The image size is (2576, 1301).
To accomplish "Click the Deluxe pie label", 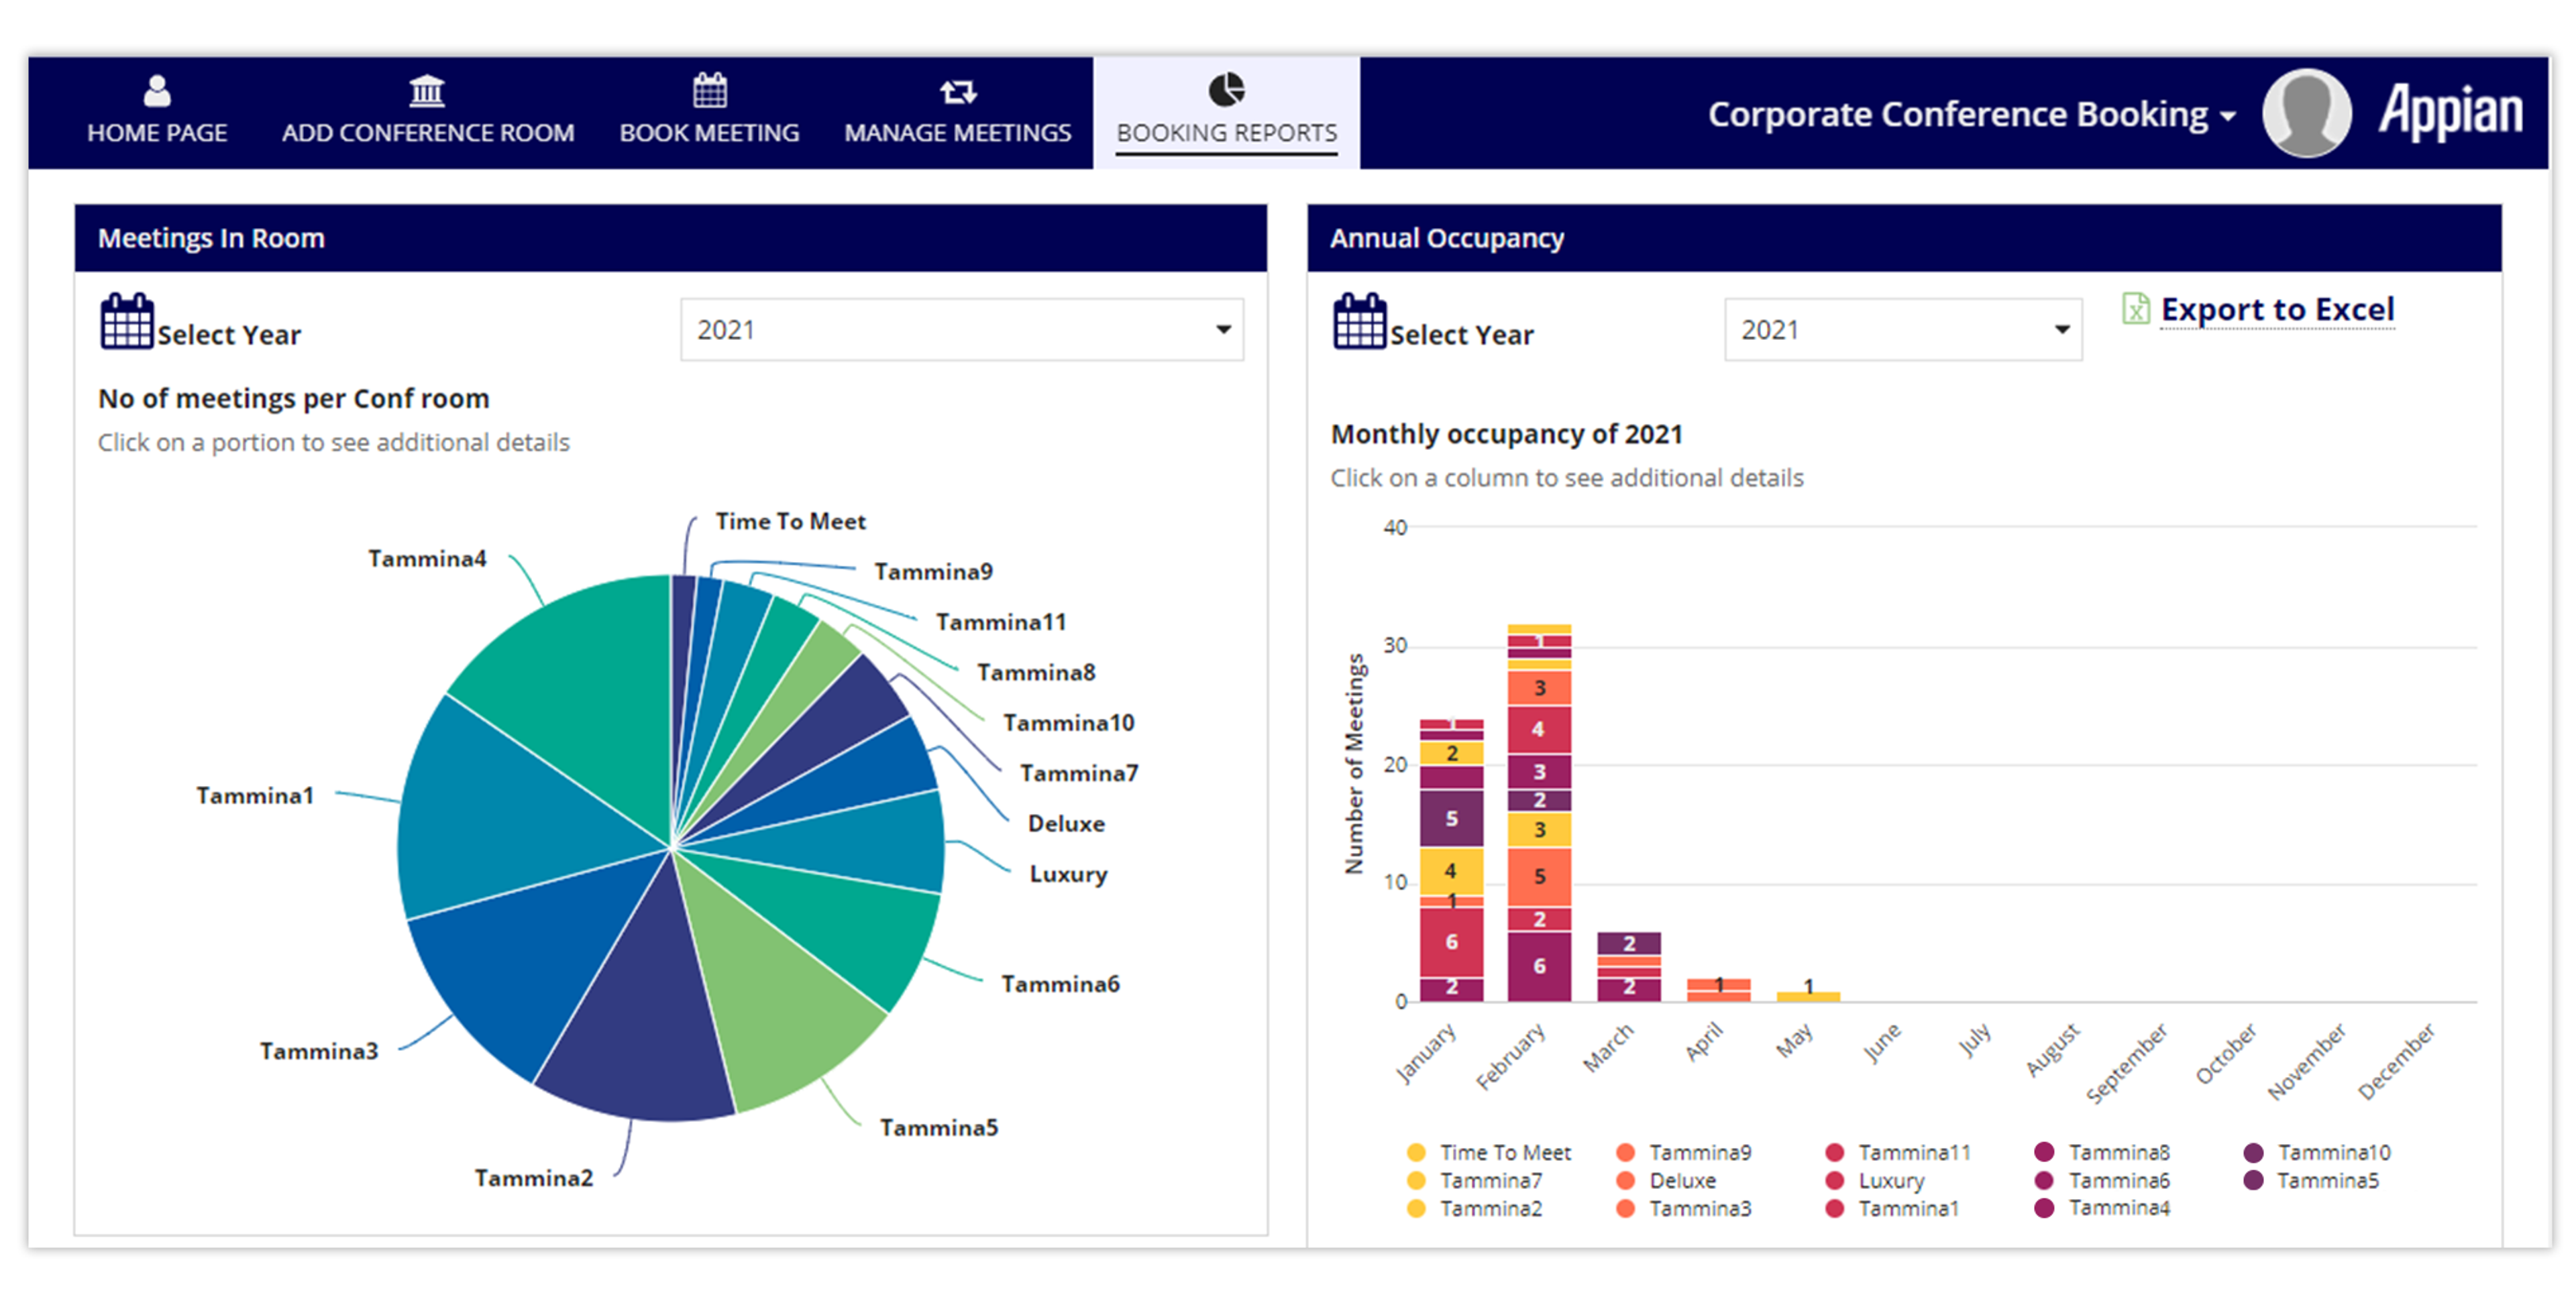I will click(1066, 823).
